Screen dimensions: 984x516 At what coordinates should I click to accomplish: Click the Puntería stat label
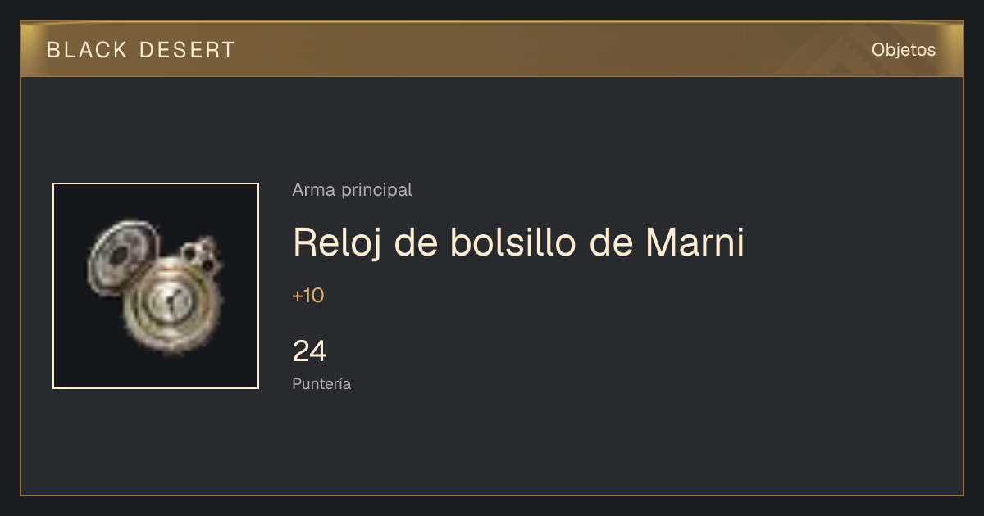321,384
